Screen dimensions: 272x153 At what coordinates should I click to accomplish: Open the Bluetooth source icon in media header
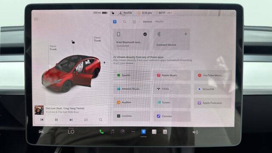pos(115,22)
